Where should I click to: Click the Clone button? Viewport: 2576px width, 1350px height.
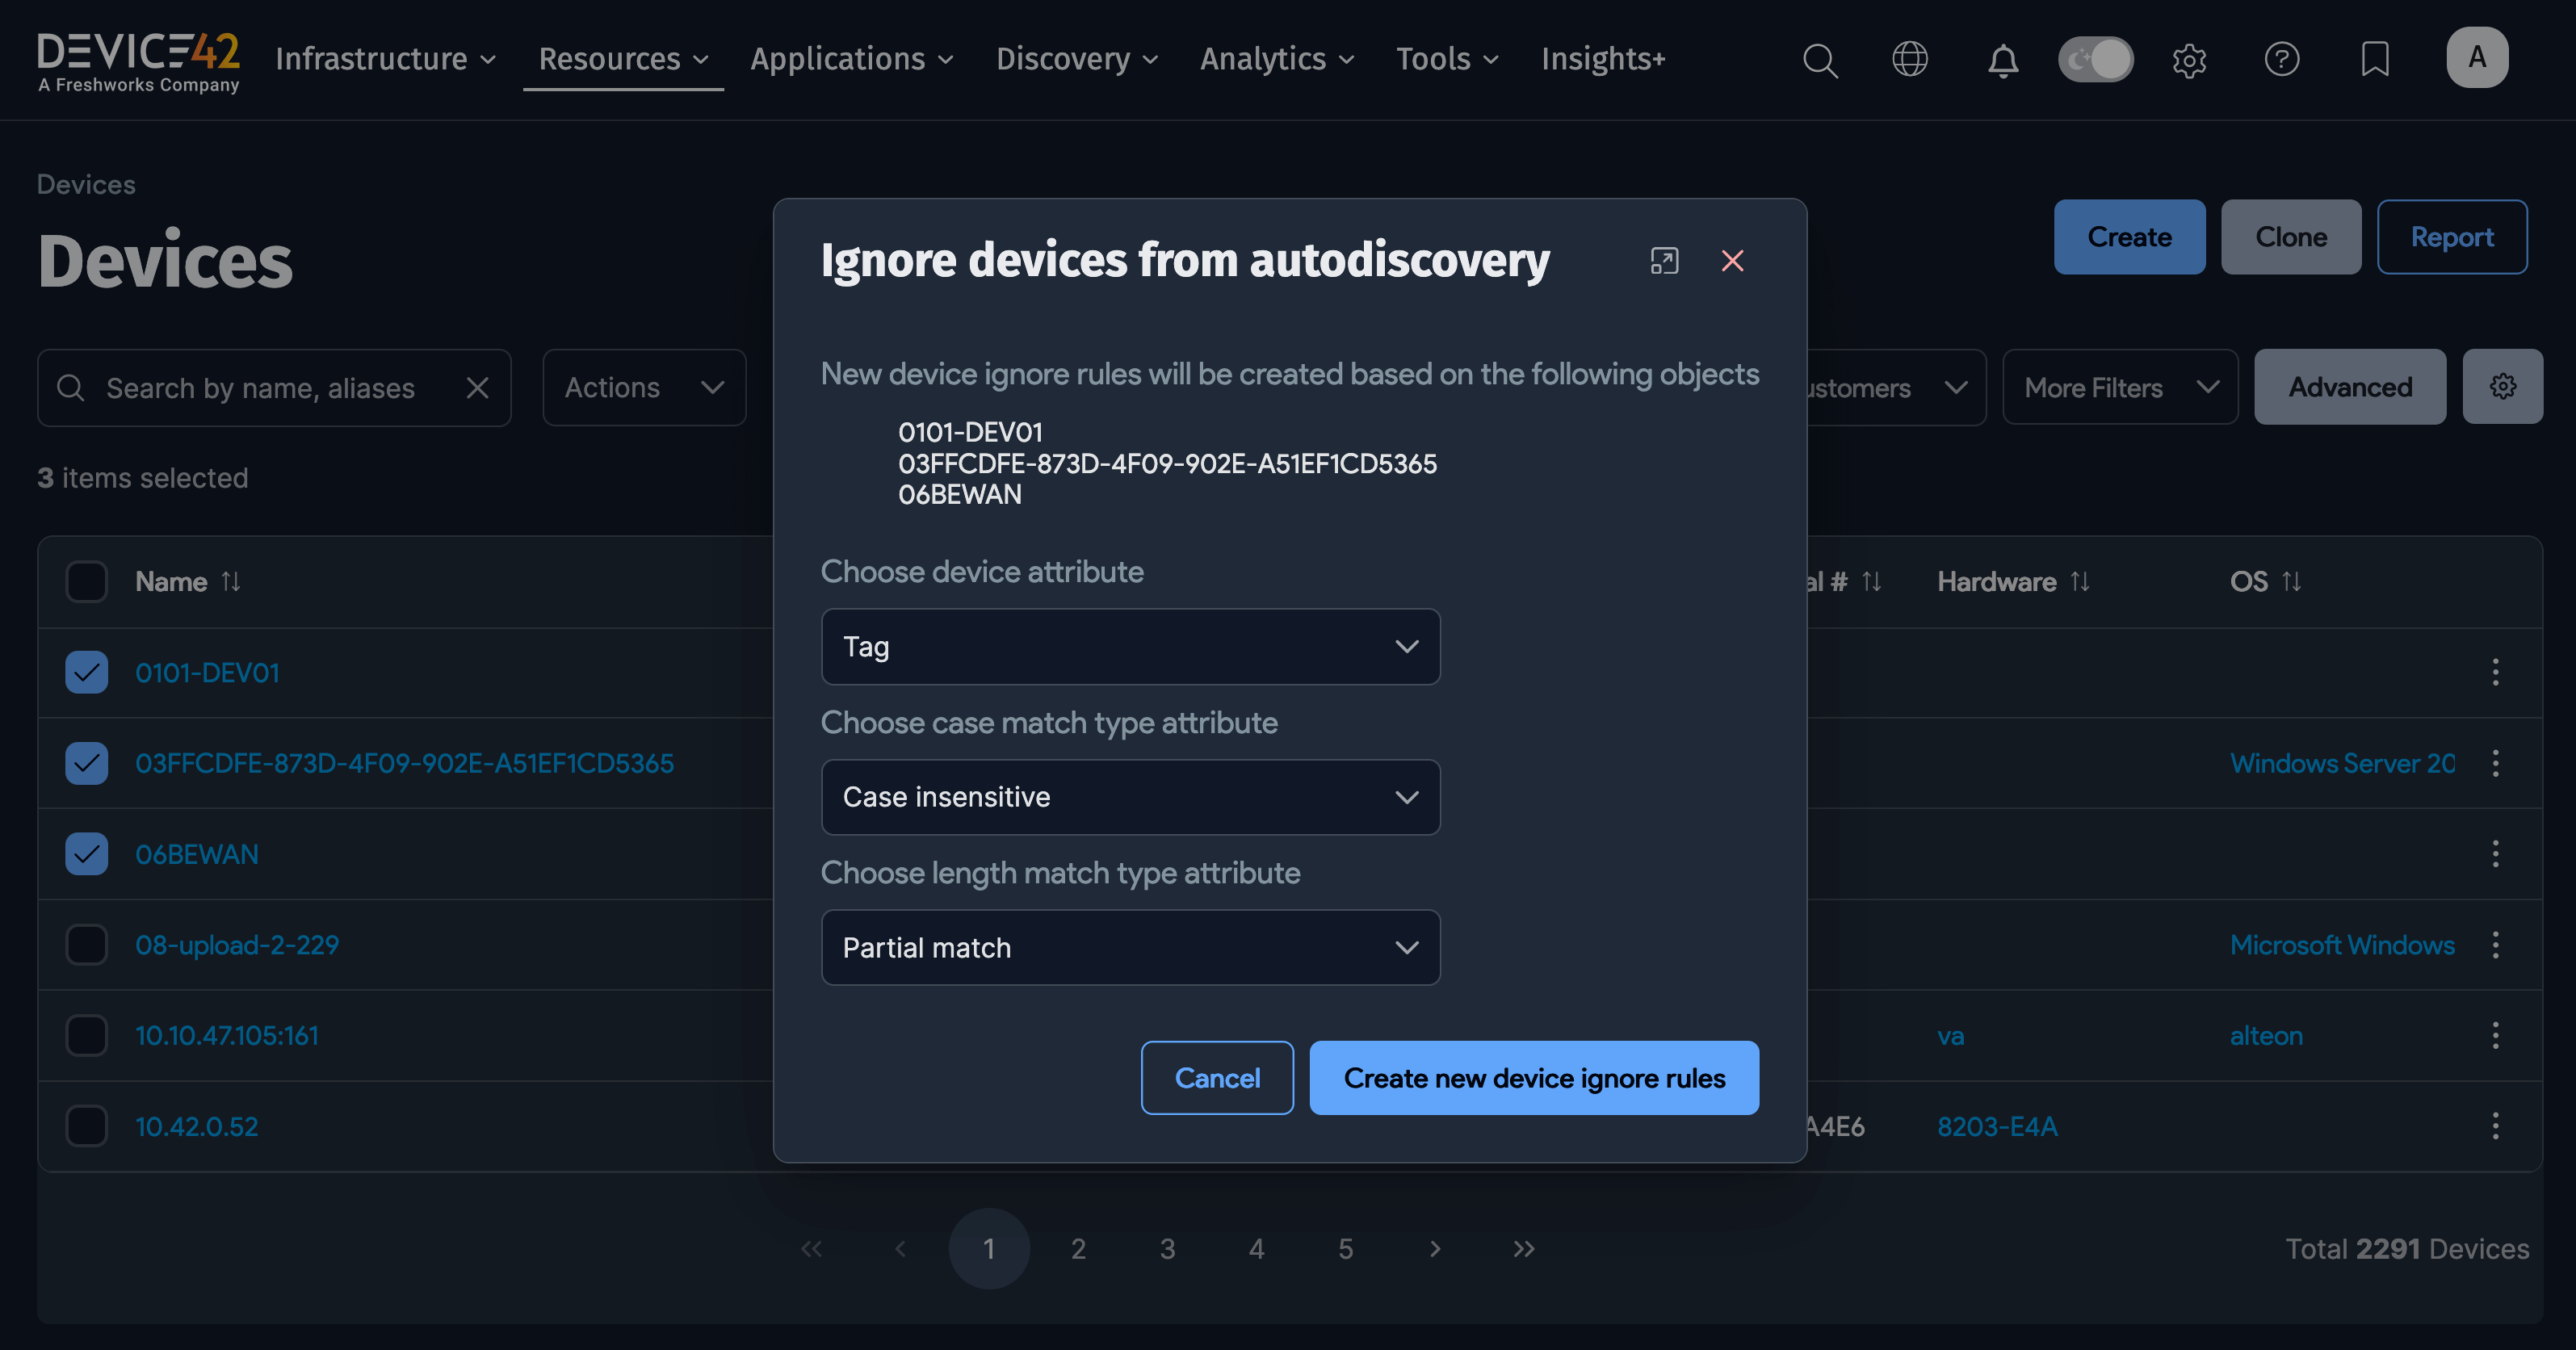(x=2291, y=237)
